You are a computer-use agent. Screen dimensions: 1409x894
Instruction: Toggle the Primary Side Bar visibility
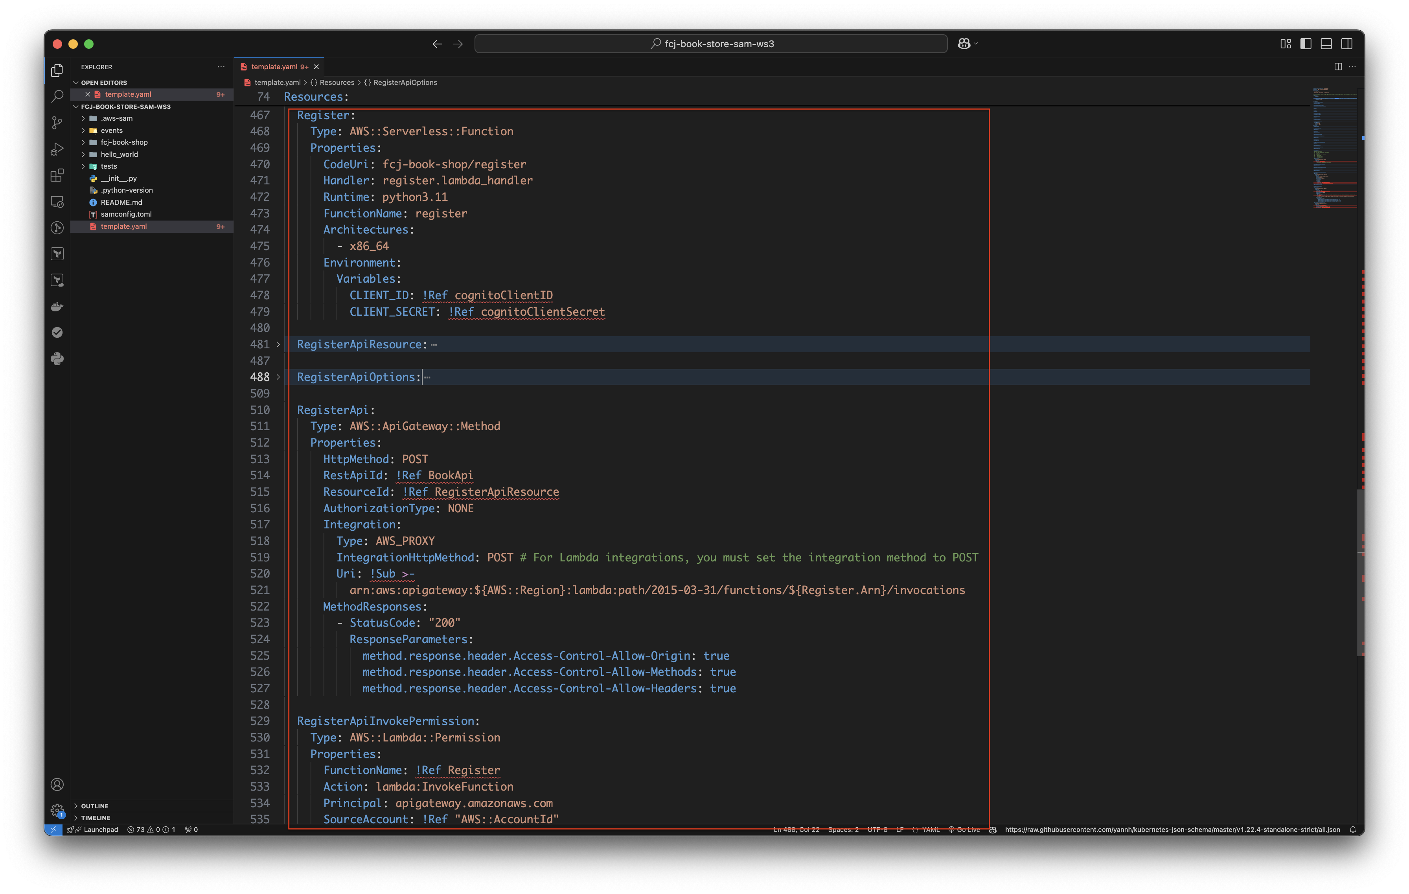point(1306,44)
